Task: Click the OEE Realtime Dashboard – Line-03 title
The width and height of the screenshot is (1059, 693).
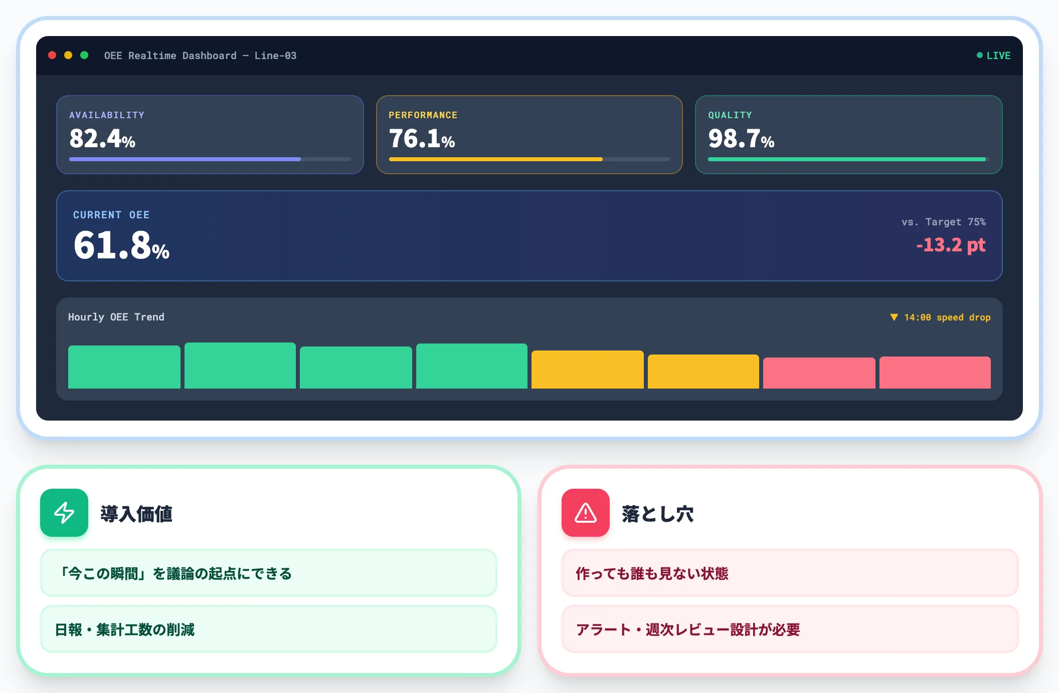Action: (x=200, y=56)
